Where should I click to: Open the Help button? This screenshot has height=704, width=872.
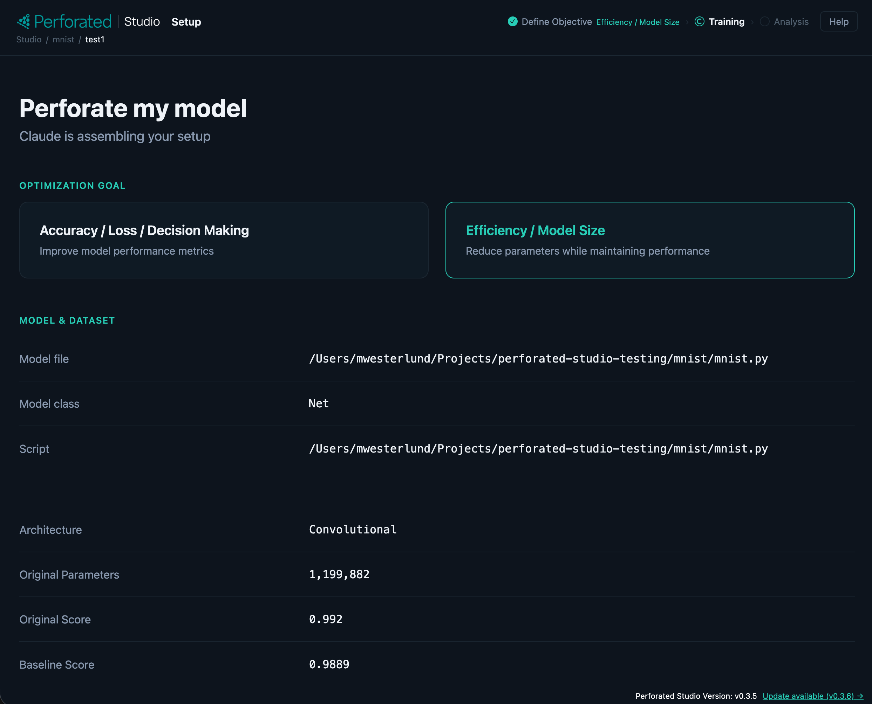tap(839, 21)
